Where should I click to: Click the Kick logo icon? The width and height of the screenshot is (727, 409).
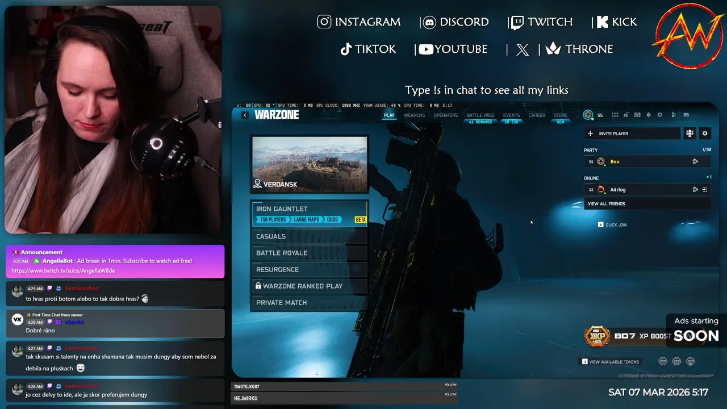(x=602, y=22)
